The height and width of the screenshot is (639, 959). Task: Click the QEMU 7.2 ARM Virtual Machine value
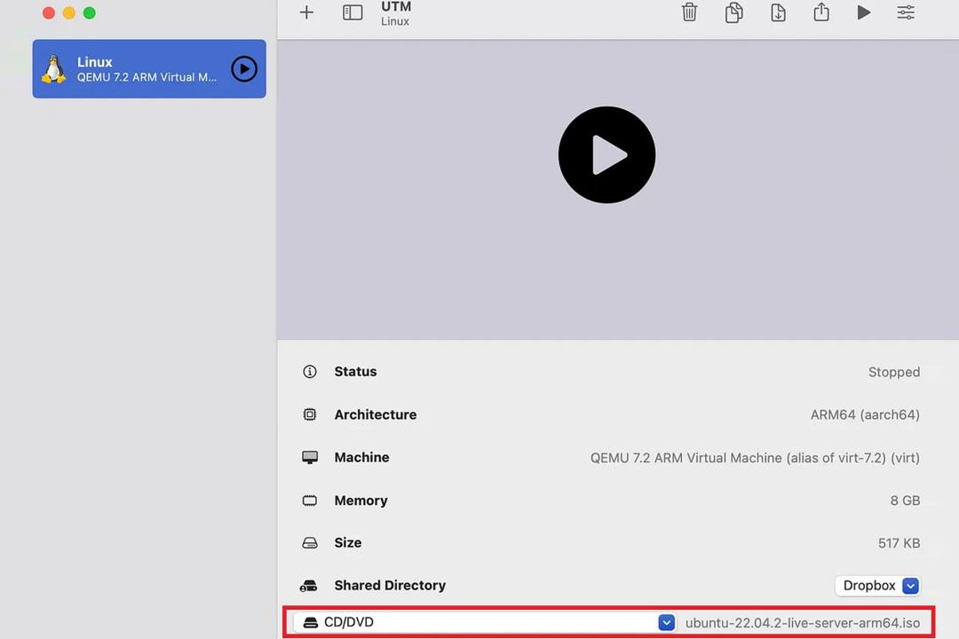(755, 457)
